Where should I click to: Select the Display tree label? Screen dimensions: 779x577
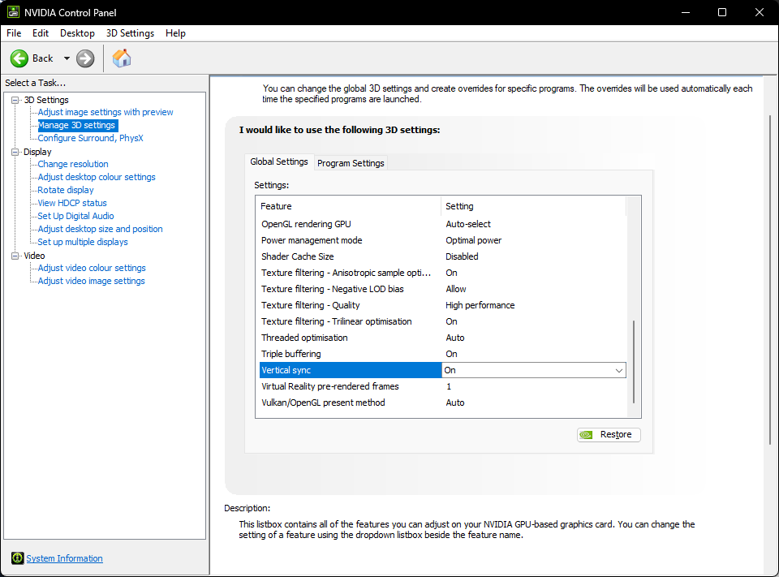pyautogui.click(x=37, y=152)
